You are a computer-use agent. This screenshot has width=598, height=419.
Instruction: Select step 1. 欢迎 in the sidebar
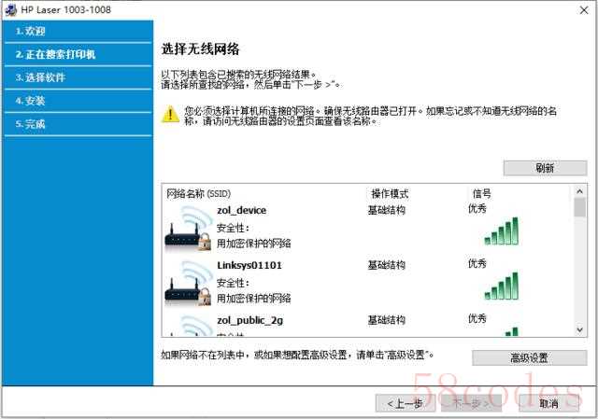point(78,31)
